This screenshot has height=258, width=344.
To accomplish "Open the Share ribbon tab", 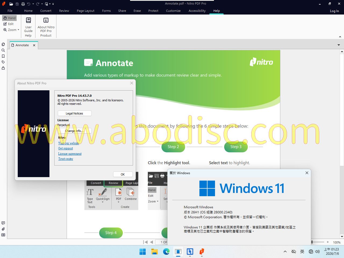I will coord(122,11).
